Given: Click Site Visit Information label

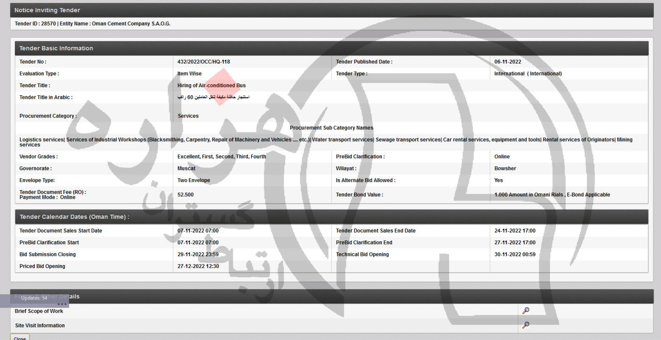Looking at the screenshot, I should [40, 326].
